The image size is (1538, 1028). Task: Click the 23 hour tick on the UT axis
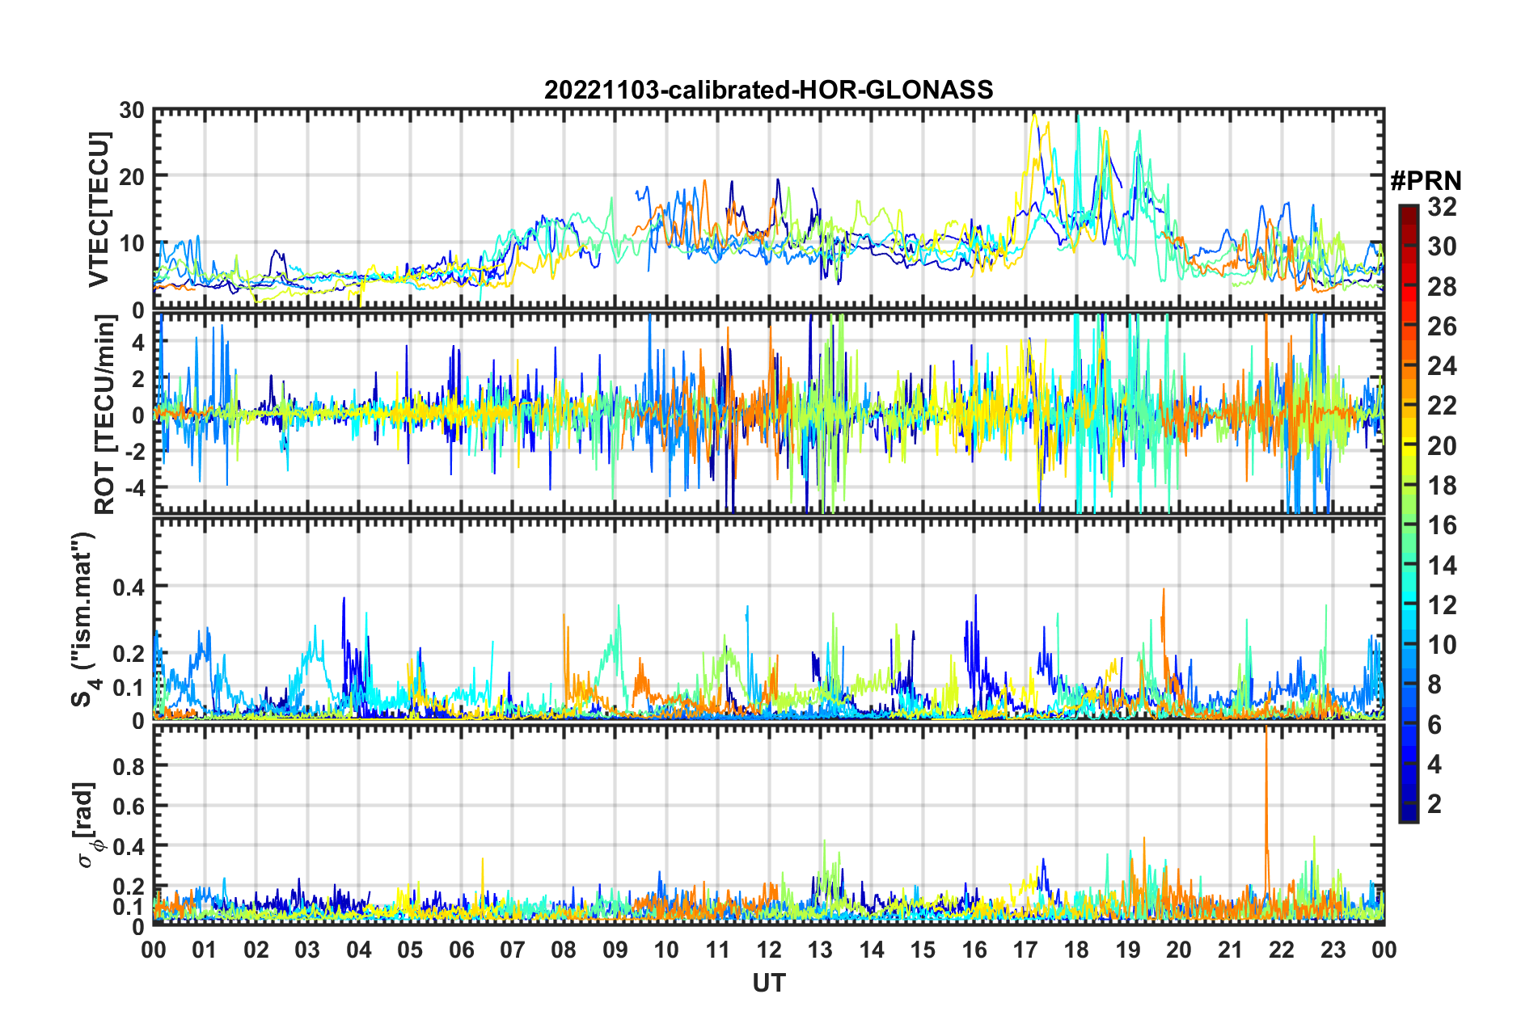1333,950
